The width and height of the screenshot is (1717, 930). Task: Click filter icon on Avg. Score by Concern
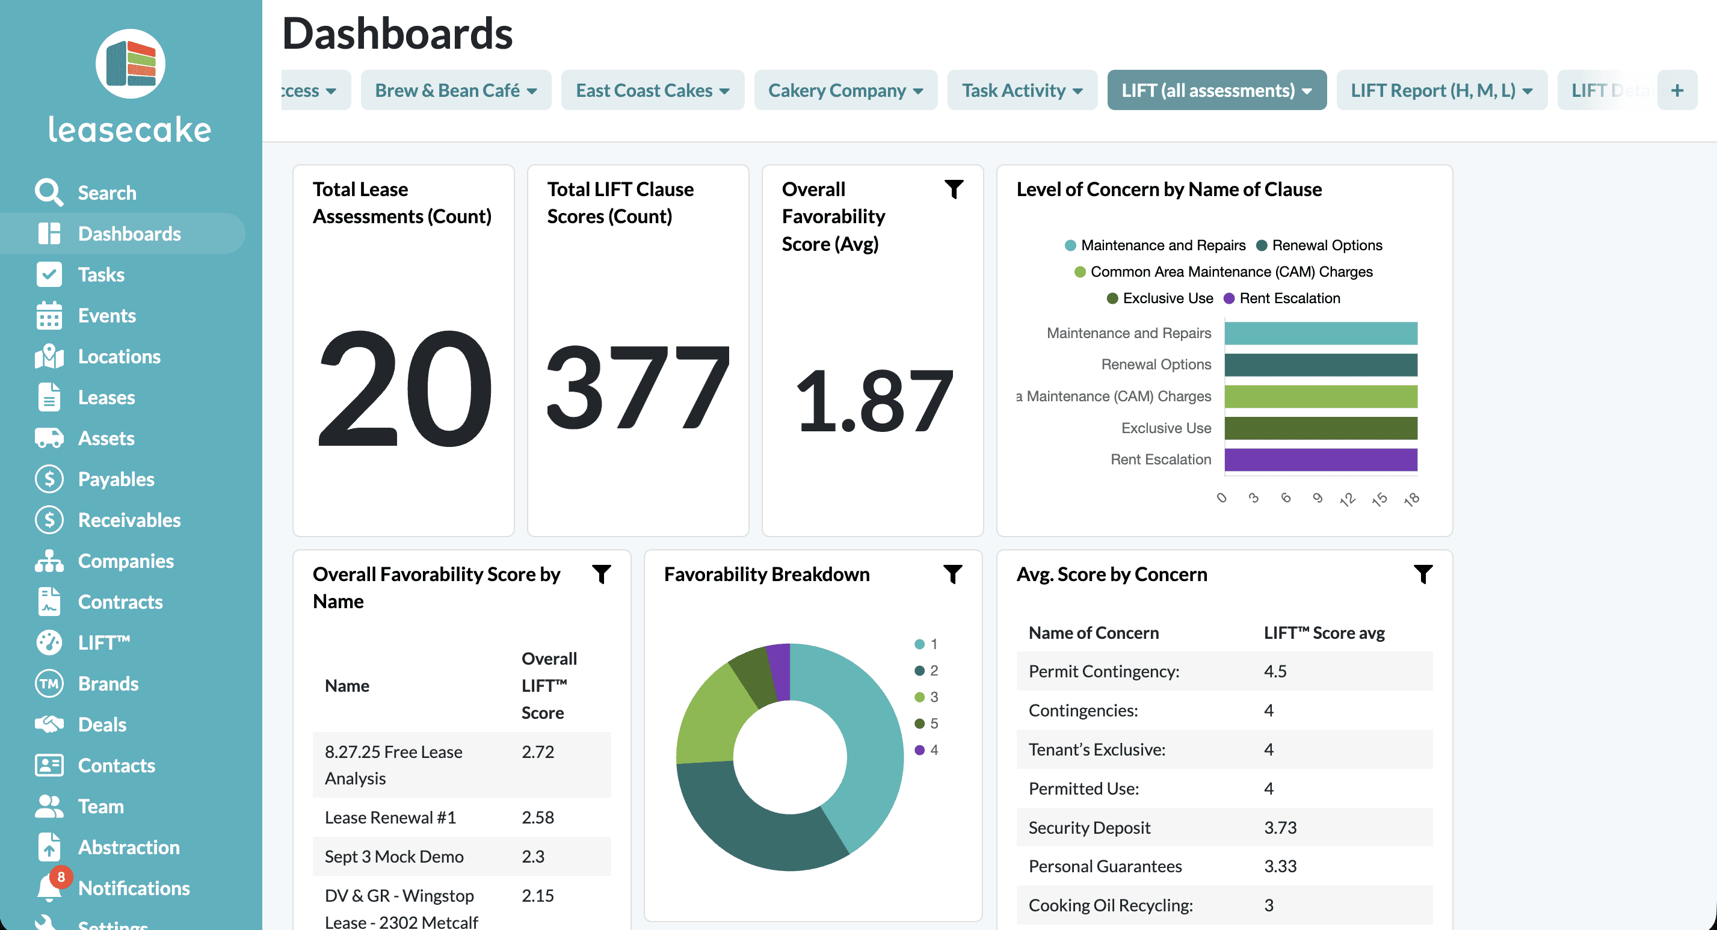1423,574
